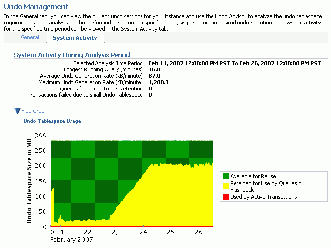Click the yellow area of the usage chart
Screen dimensions: 331x248
[171, 196]
